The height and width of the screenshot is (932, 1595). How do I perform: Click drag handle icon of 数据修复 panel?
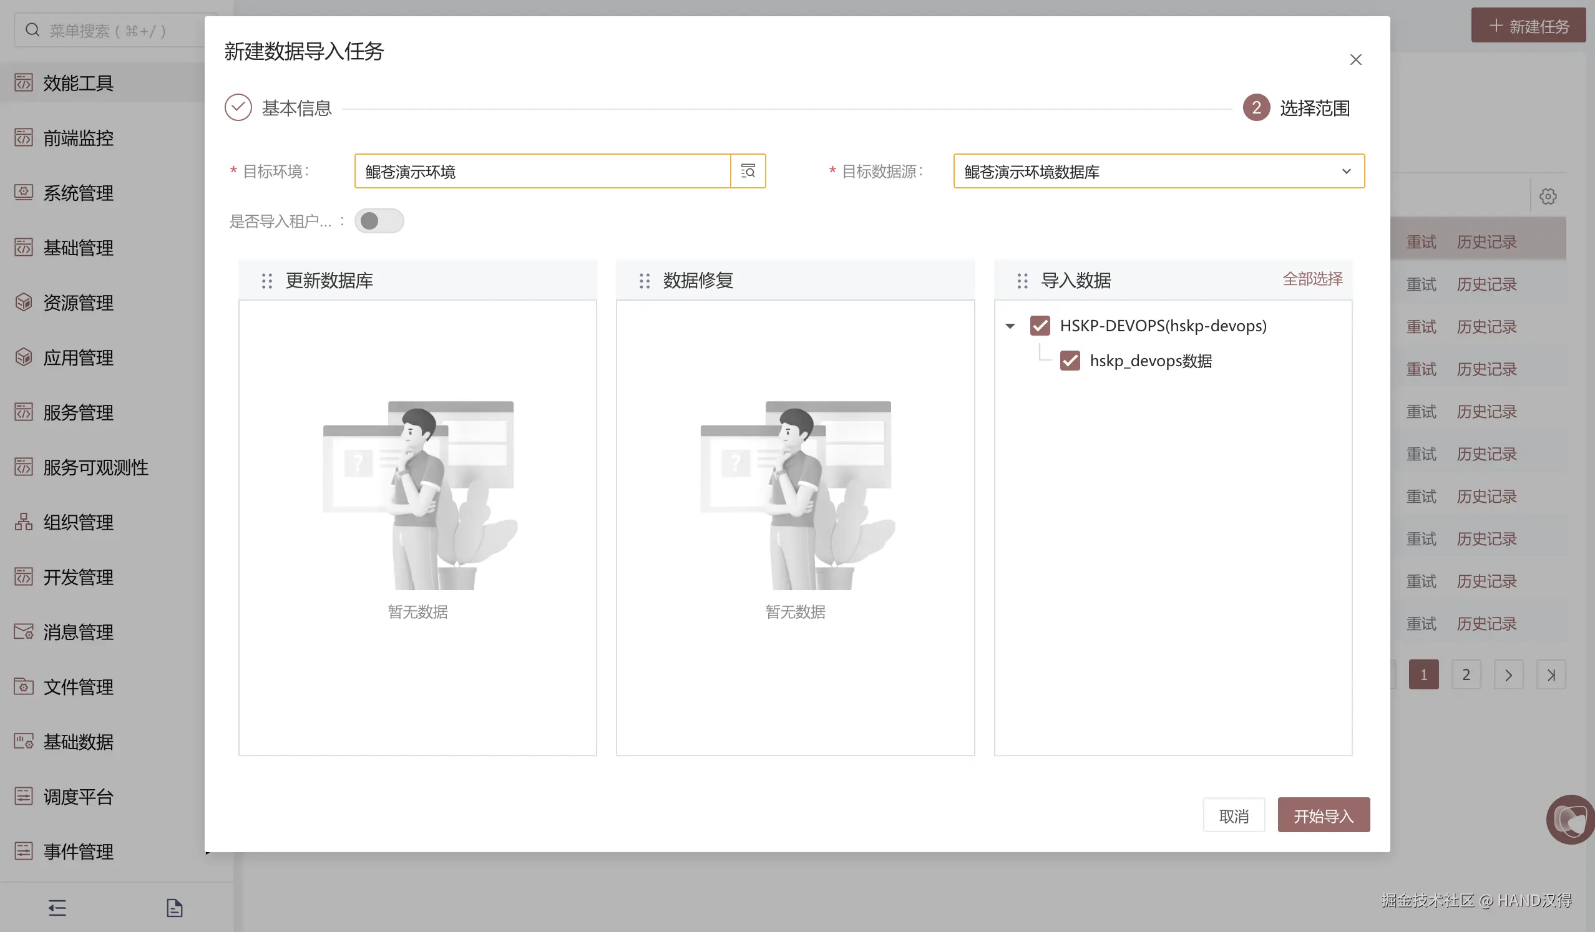[645, 281]
